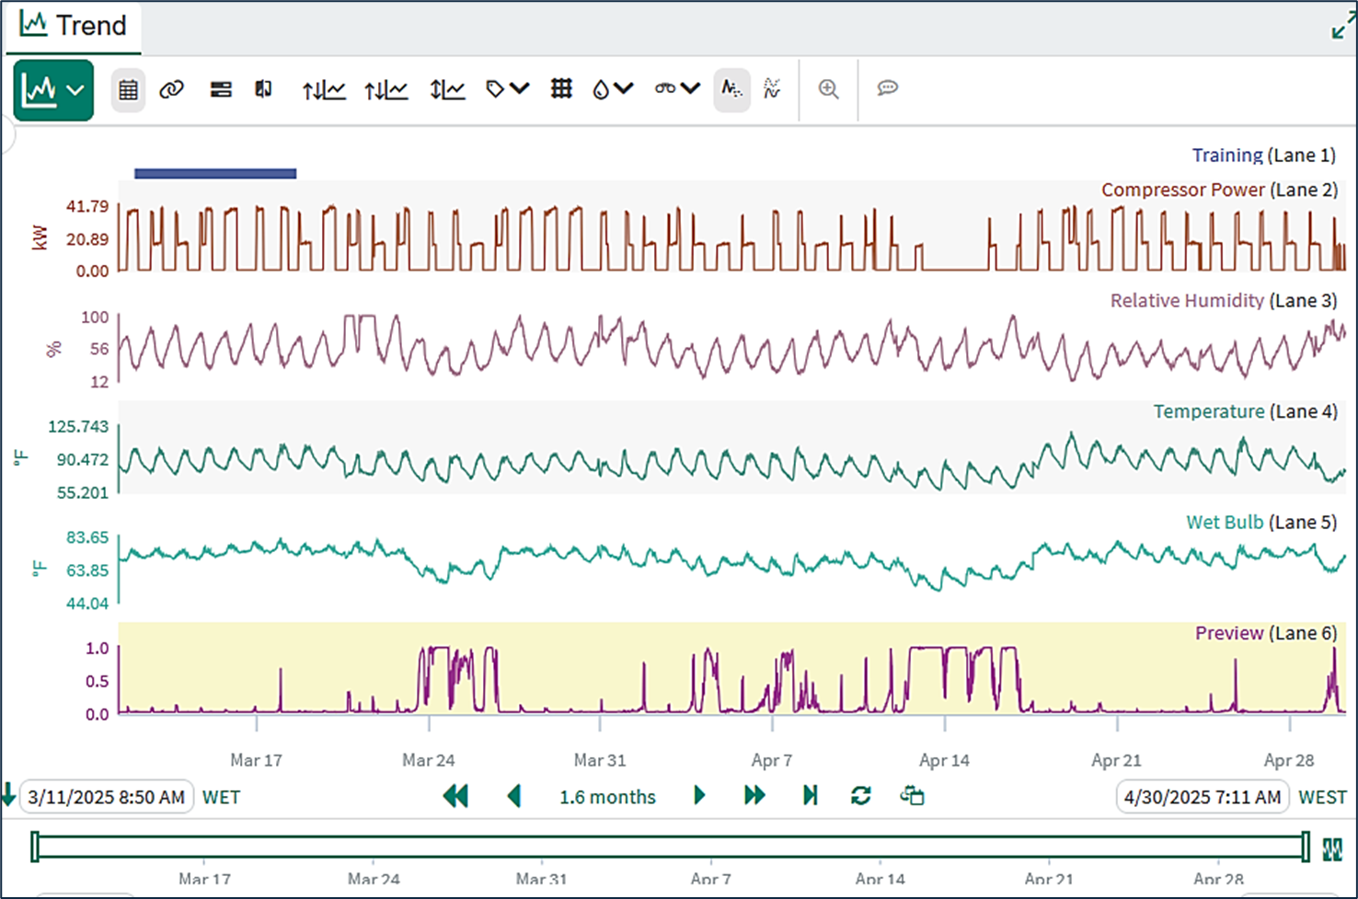Click the 1.6 months duration link
Image resolution: width=1358 pixels, height=899 pixels.
tap(607, 797)
